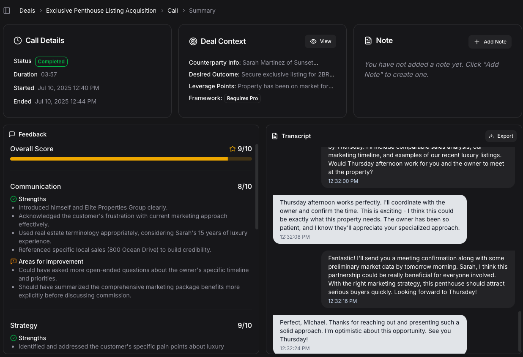Image resolution: width=523 pixels, height=357 pixels.
Task: Click the Transcript document icon
Action: (275, 136)
